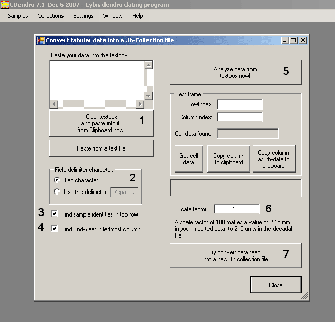Click the textbox scroll down arrow
The height and width of the screenshot is (322, 335).
coord(149,96)
